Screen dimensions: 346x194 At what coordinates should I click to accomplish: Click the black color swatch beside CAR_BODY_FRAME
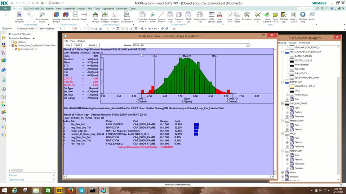point(287,103)
